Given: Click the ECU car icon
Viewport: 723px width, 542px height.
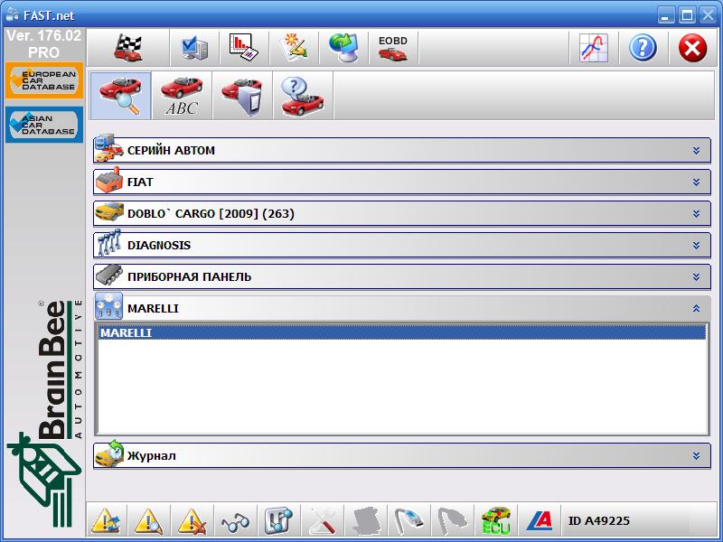Looking at the screenshot, I should click(x=495, y=521).
